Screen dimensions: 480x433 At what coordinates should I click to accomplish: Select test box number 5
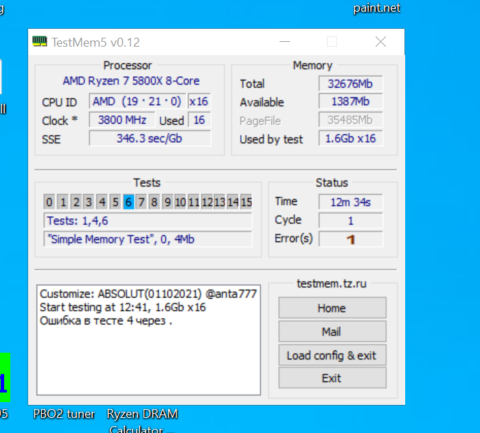click(x=115, y=202)
